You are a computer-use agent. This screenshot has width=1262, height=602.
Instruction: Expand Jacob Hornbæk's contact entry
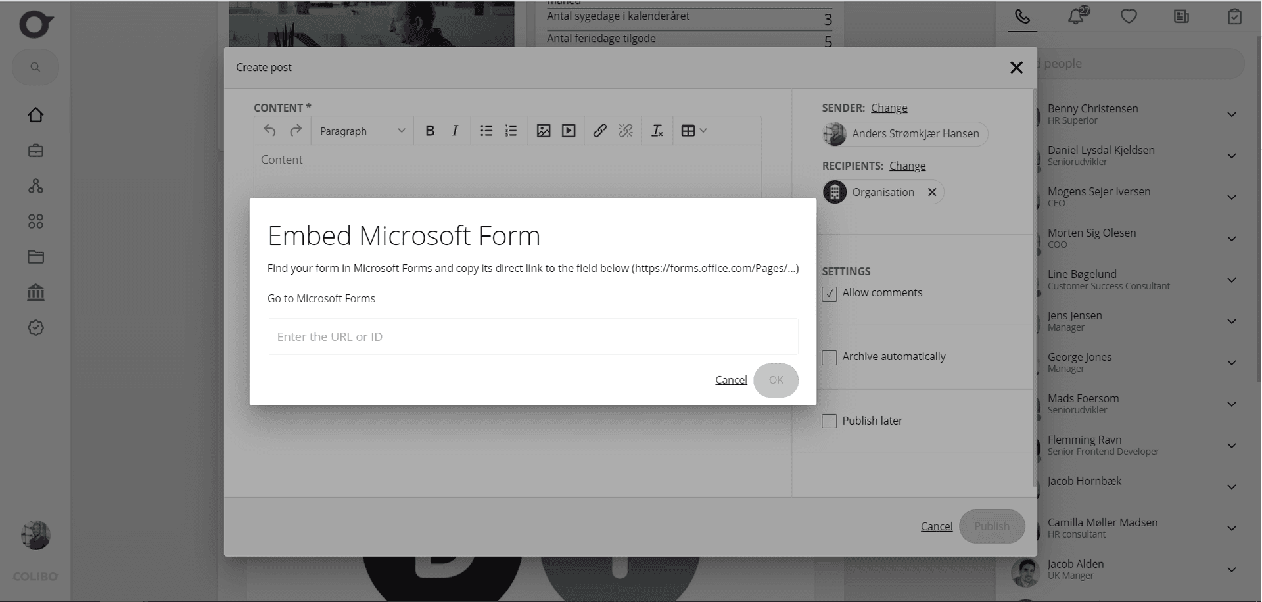pyautogui.click(x=1232, y=487)
